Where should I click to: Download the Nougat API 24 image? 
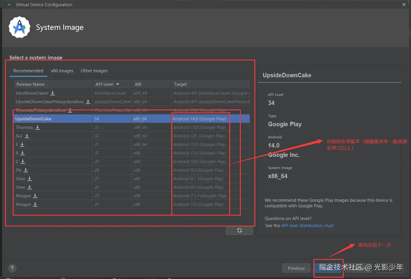click(35, 204)
